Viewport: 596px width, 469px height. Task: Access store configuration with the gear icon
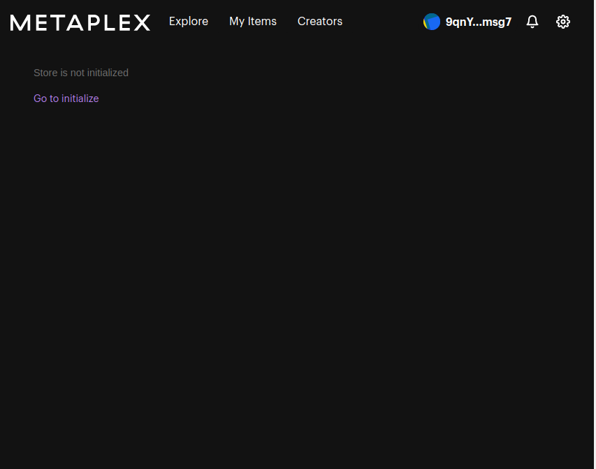563,22
